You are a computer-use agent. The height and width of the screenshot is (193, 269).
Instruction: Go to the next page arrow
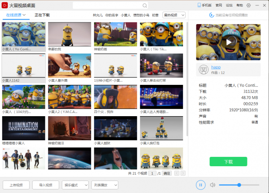click(x=183, y=173)
